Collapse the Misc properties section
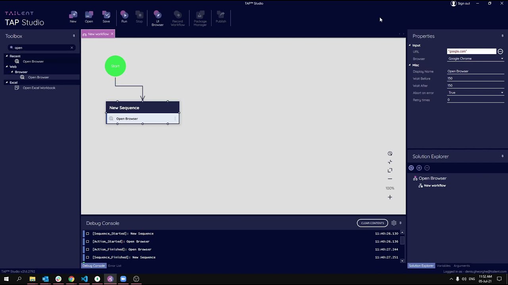 point(410,65)
